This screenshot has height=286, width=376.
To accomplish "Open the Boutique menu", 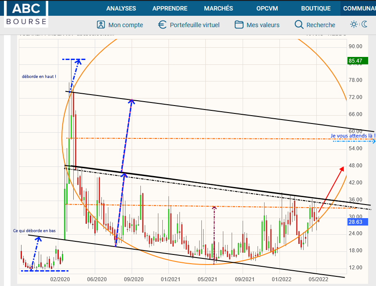I will click(x=316, y=8).
